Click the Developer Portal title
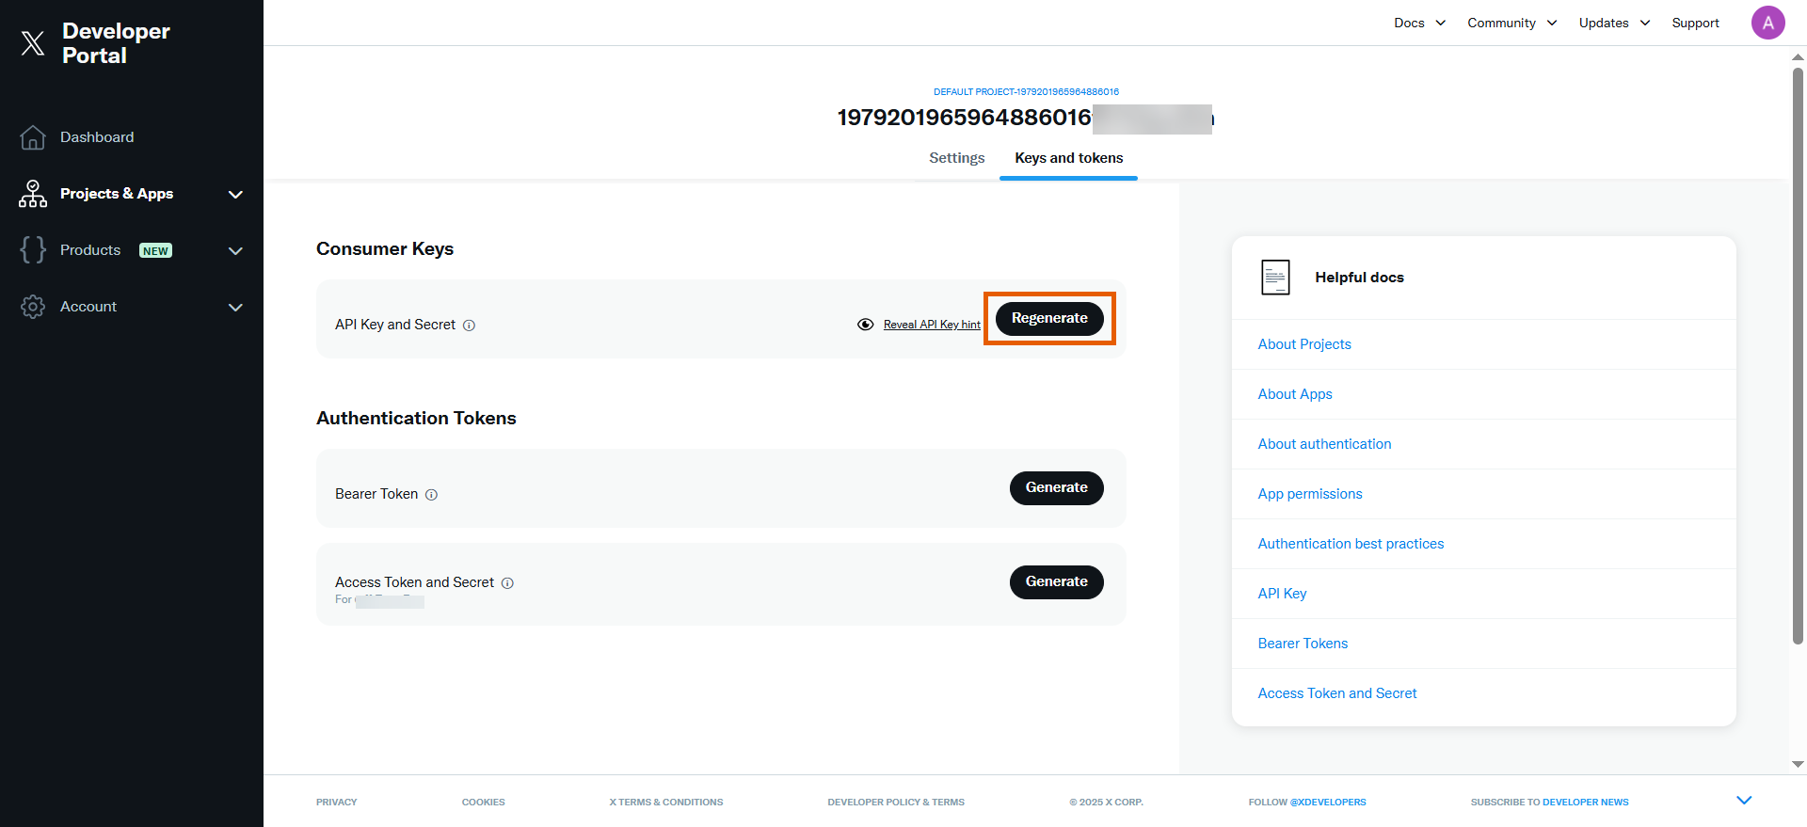The height and width of the screenshot is (827, 1807). (x=116, y=43)
